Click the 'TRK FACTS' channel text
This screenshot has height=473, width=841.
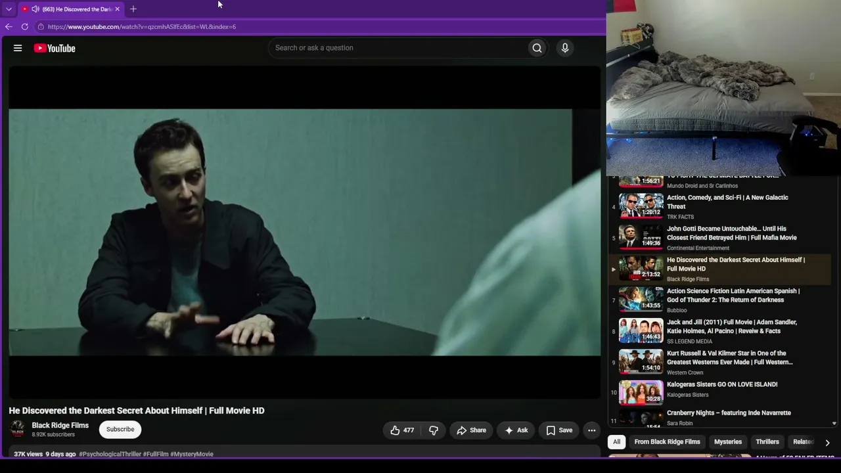point(680,217)
